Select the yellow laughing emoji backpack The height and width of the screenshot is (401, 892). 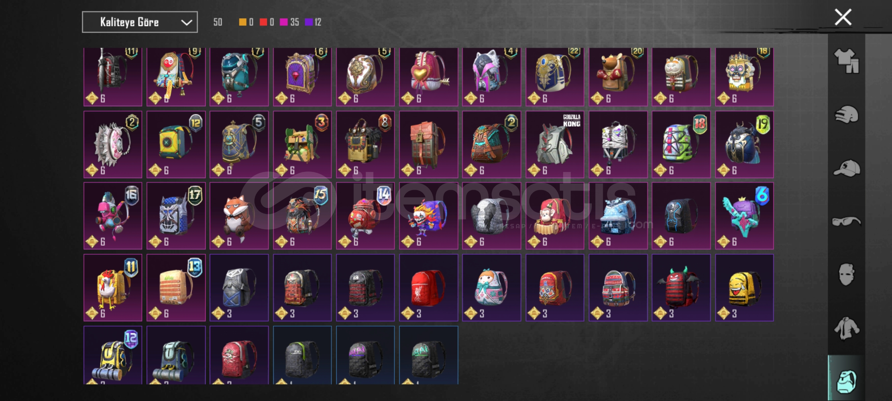[744, 288]
